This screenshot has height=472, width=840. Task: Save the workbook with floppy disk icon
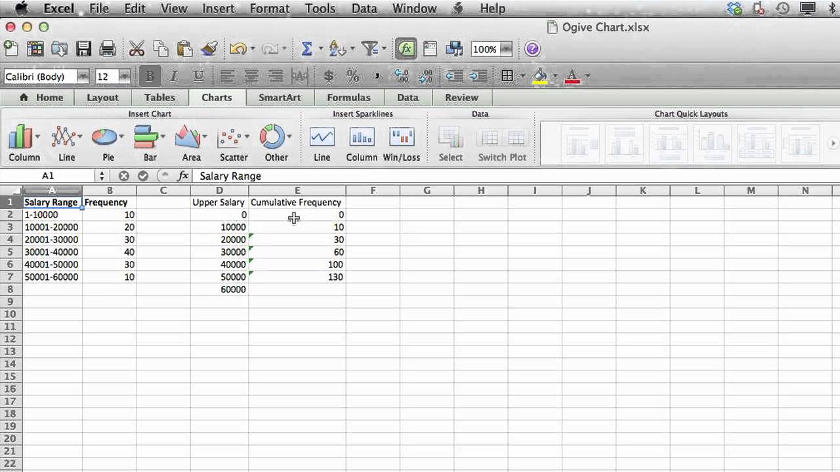83,49
